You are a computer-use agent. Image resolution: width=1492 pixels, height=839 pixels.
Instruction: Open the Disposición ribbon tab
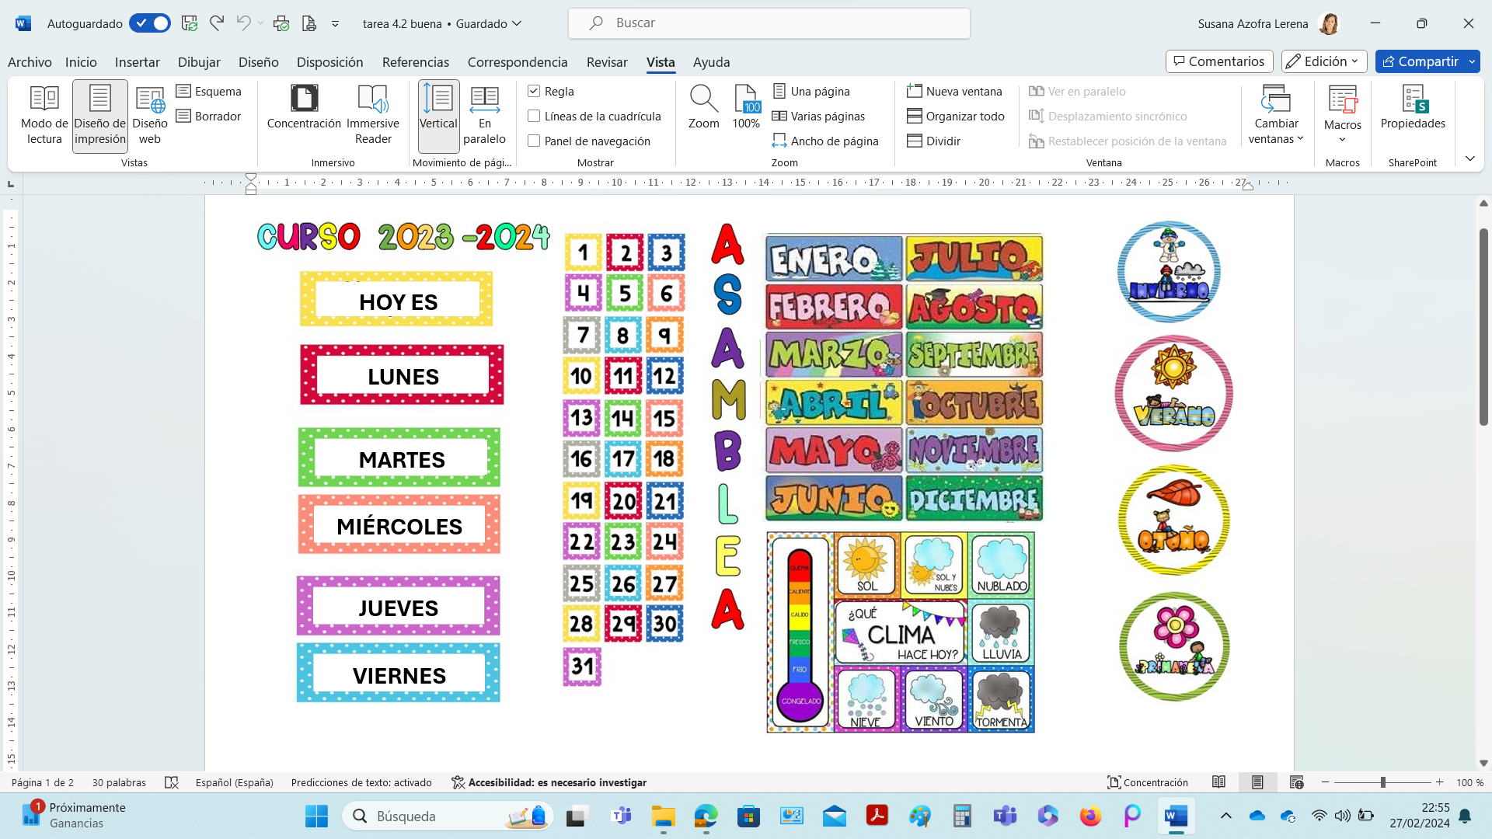coord(329,62)
